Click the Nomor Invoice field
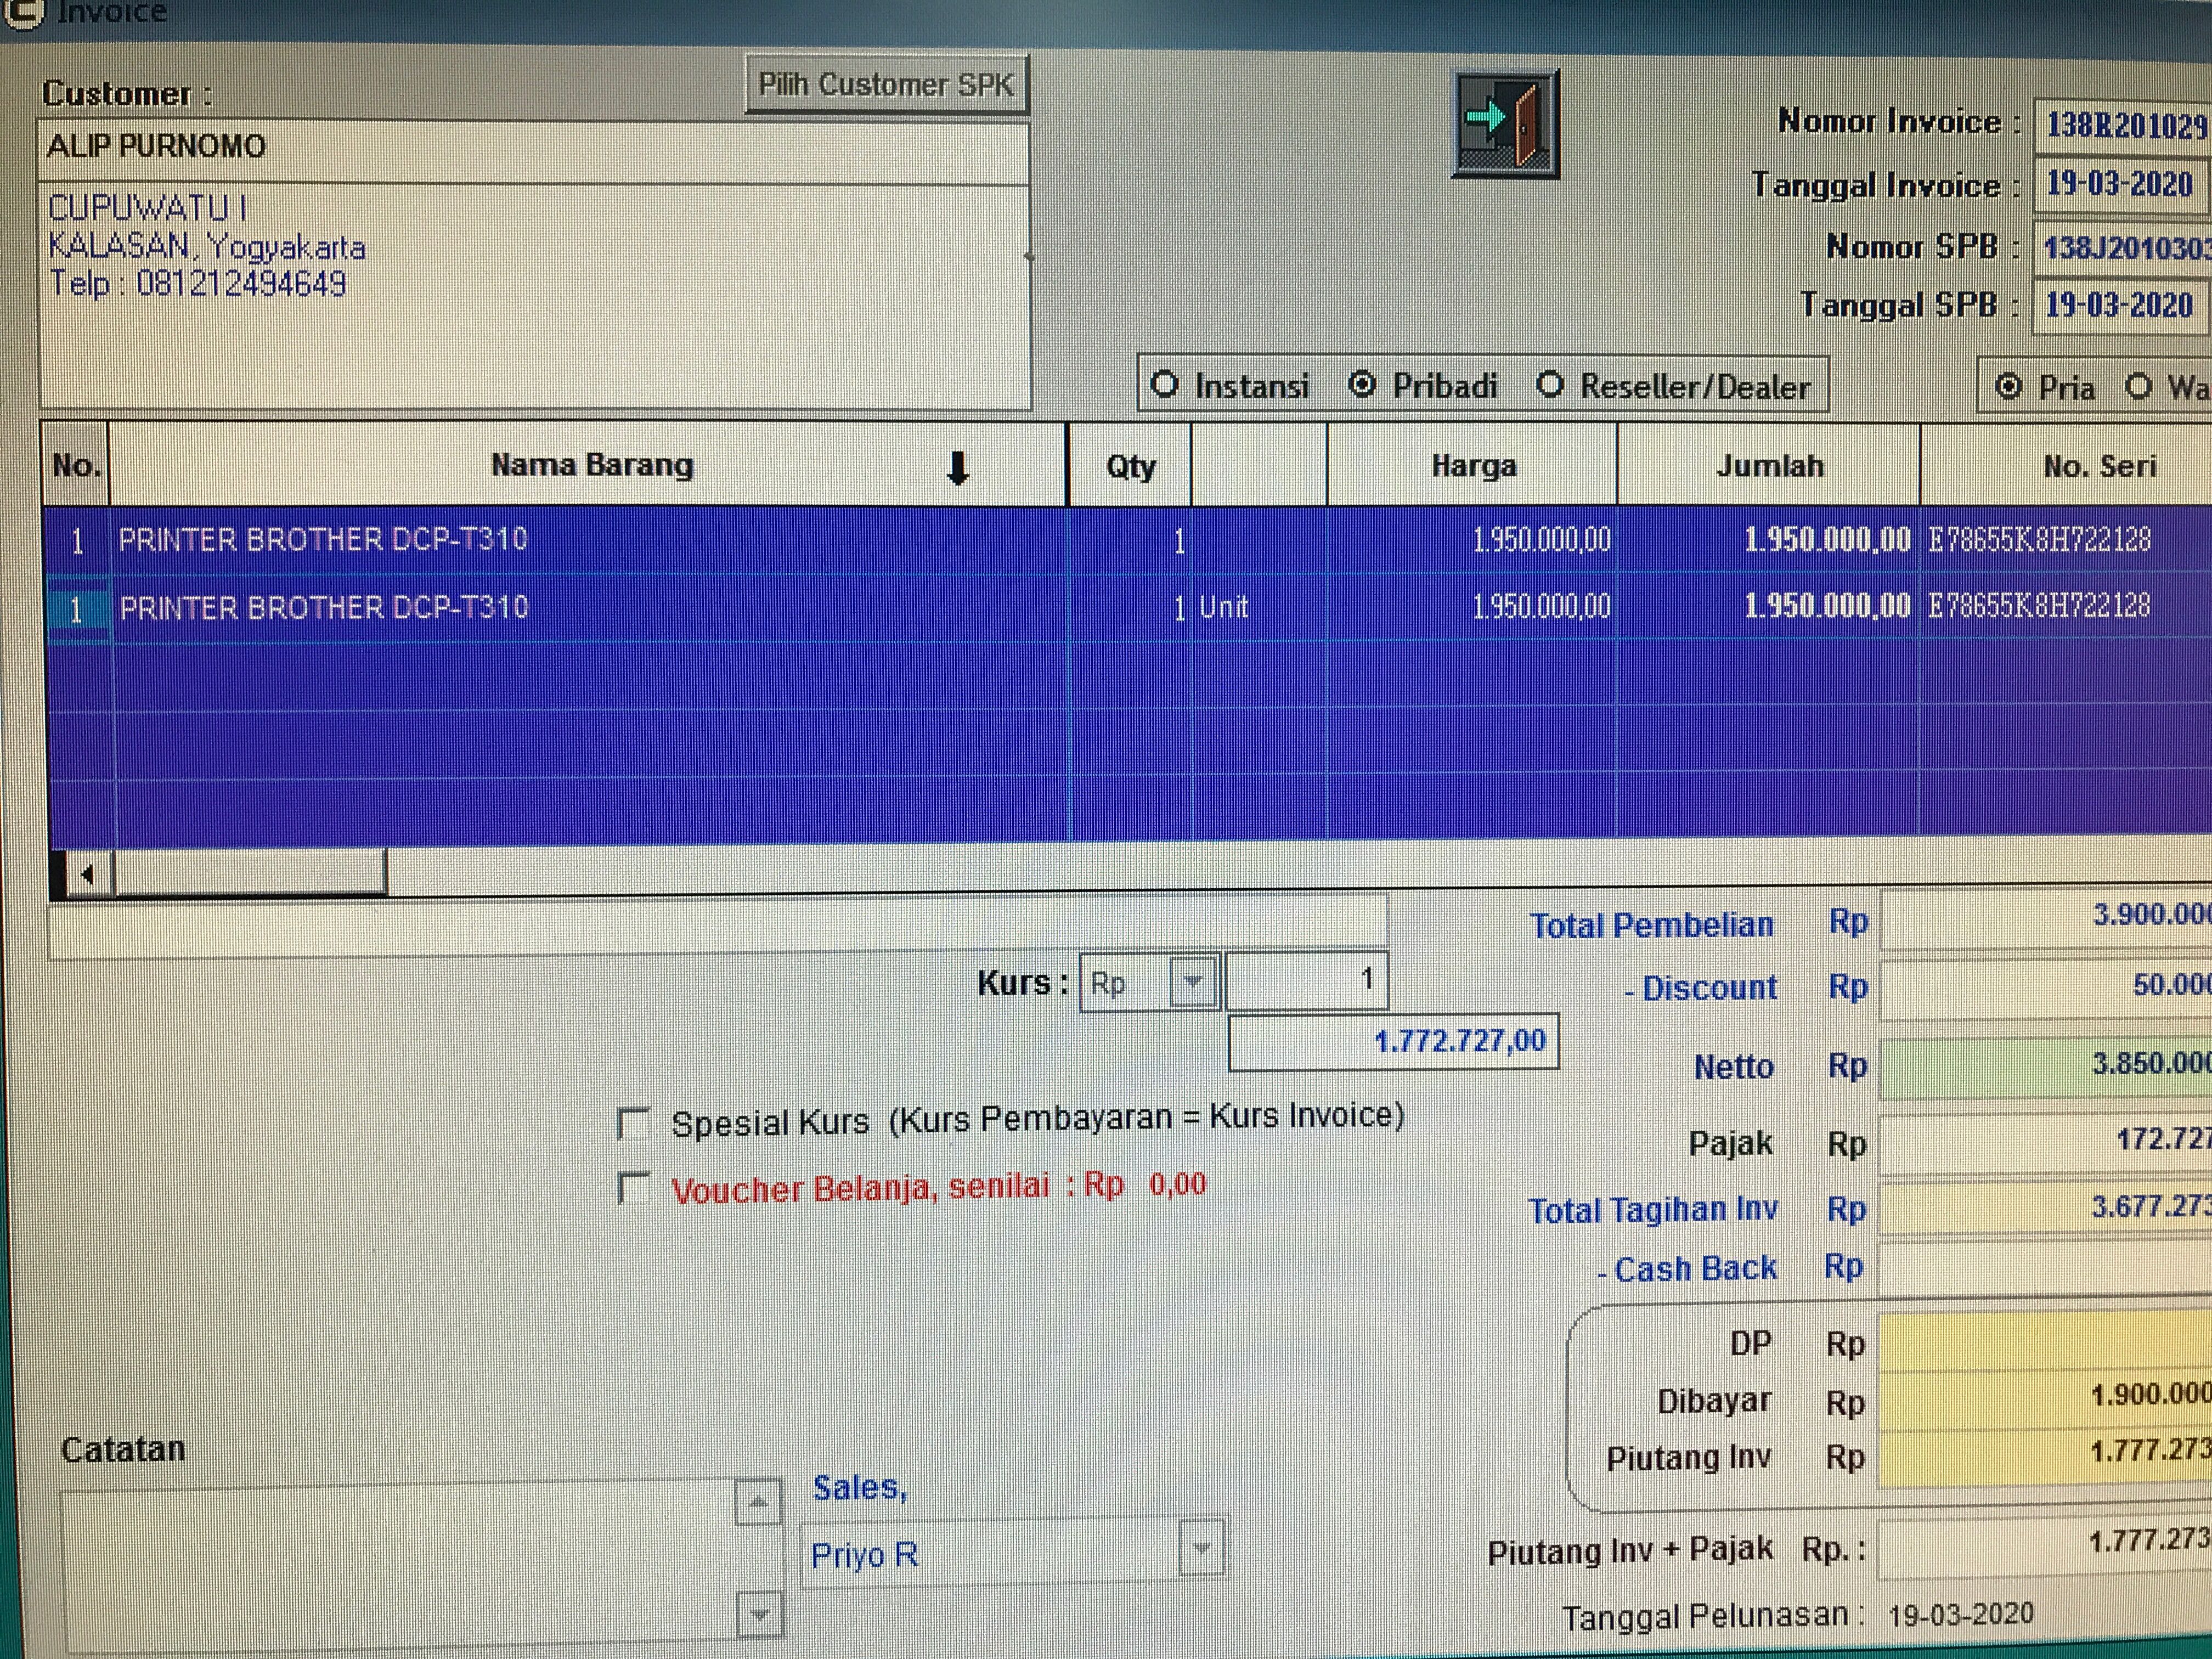The image size is (2212, 1659). [2120, 126]
